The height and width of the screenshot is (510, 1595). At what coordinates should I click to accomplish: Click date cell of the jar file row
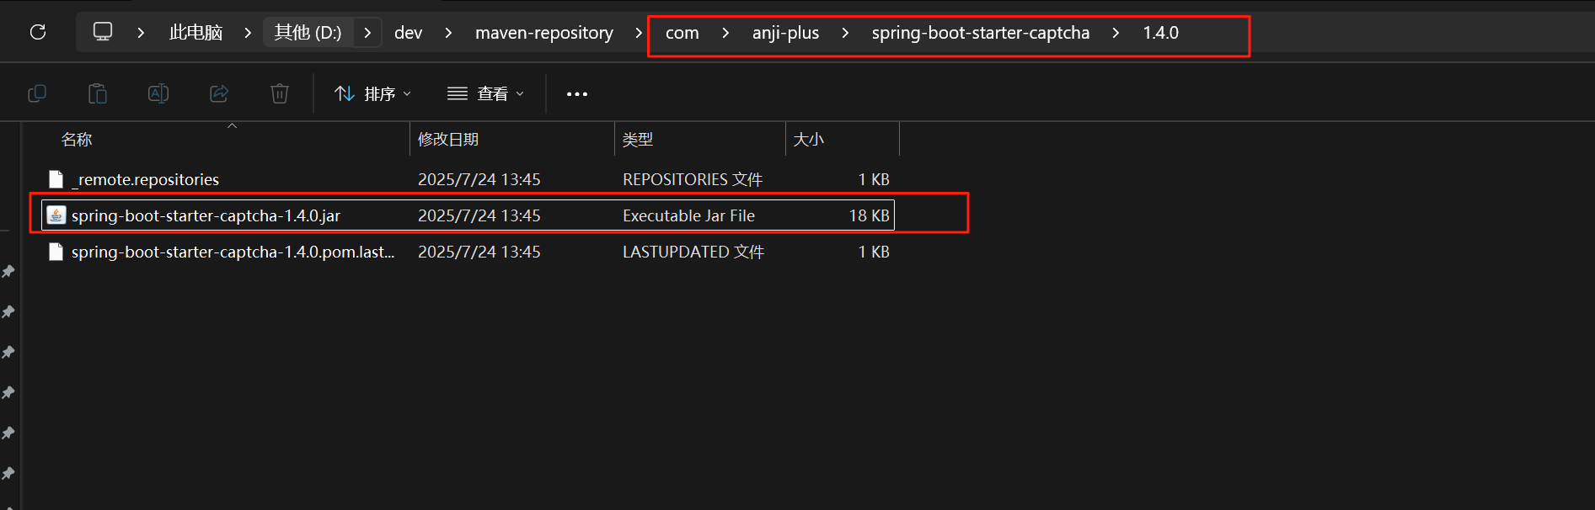point(479,215)
